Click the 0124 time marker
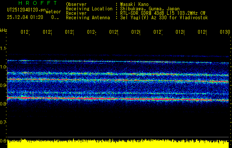 [x=91, y=32]
